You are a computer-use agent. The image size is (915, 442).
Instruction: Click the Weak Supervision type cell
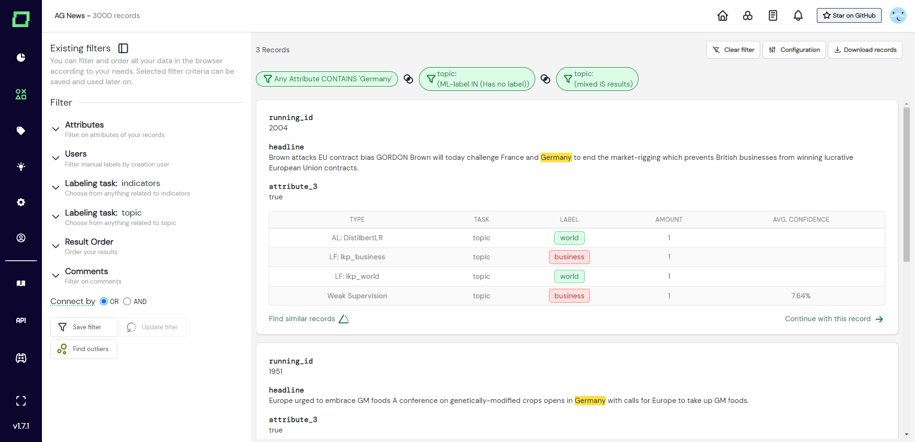[x=357, y=296]
